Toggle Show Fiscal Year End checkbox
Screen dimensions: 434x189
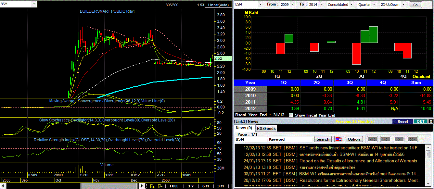pyautogui.click(x=291, y=115)
